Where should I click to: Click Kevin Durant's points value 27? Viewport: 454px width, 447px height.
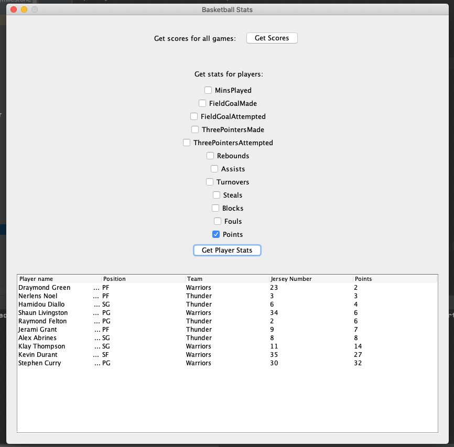click(x=358, y=355)
